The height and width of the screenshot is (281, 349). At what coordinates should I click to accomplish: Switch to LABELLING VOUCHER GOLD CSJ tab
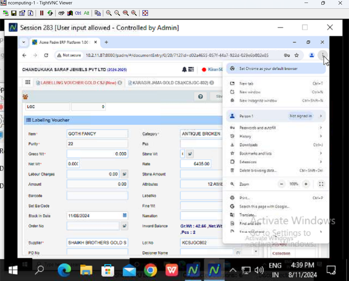[x=78, y=83]
